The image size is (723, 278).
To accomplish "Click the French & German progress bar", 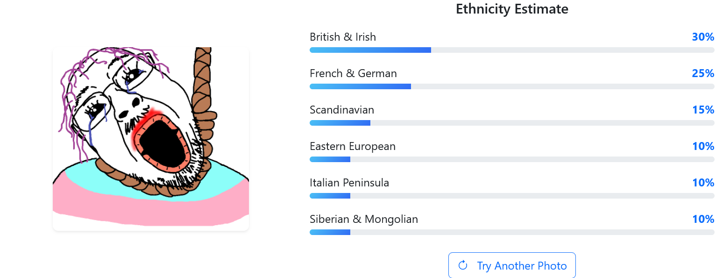I will tap(511, 86).
